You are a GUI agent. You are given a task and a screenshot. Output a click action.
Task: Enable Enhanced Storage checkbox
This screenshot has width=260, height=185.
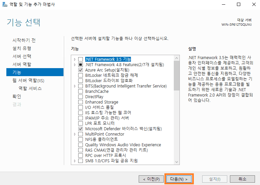pyautogui.click(x=81, y=102)
